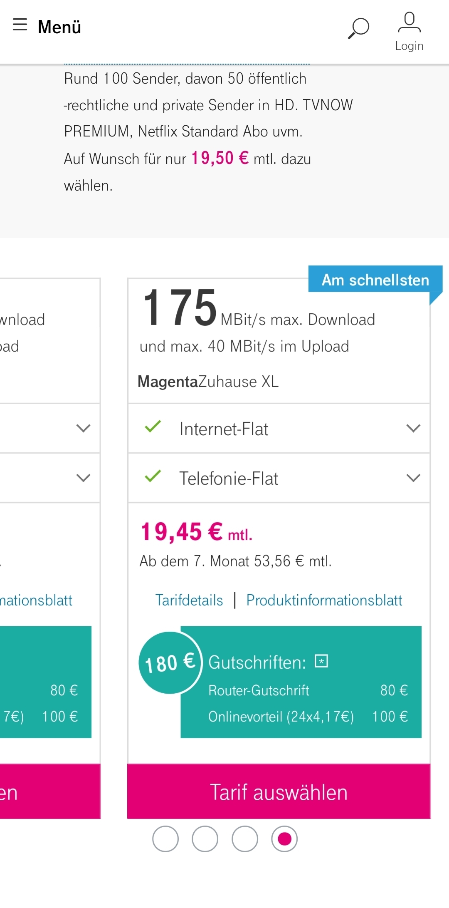Open the Menü label in header
This screenshot has width=449, height=908.
(59, 27)
